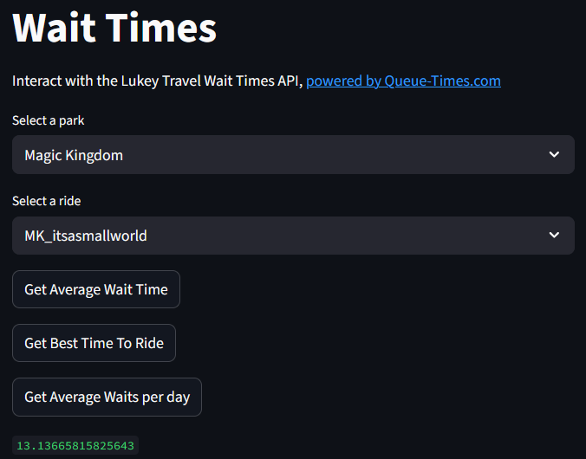Click the Select a park label
Image resolution: width=586 pixels, height=459 pixels.
coord(49,120)
